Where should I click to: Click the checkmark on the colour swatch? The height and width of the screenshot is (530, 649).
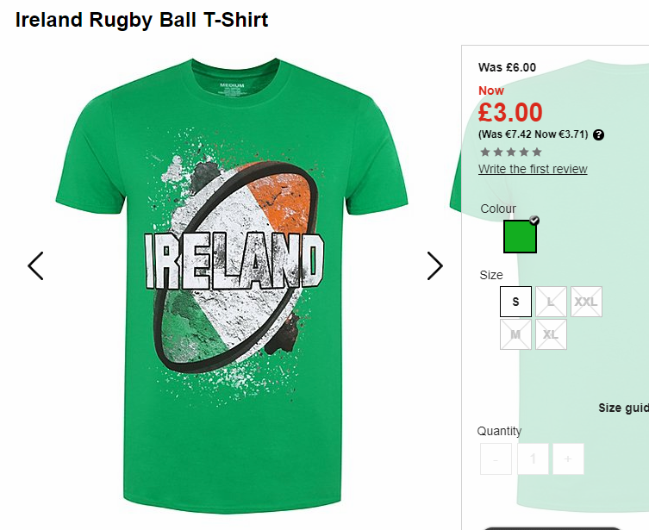coord(534,221)
